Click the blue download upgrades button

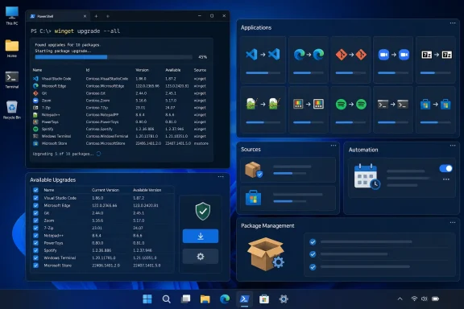(x=201, y=236)
